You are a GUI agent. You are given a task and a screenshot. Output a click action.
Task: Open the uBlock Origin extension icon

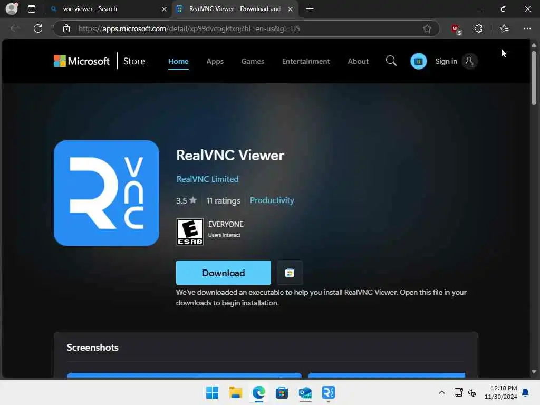(x=456, y=29)
